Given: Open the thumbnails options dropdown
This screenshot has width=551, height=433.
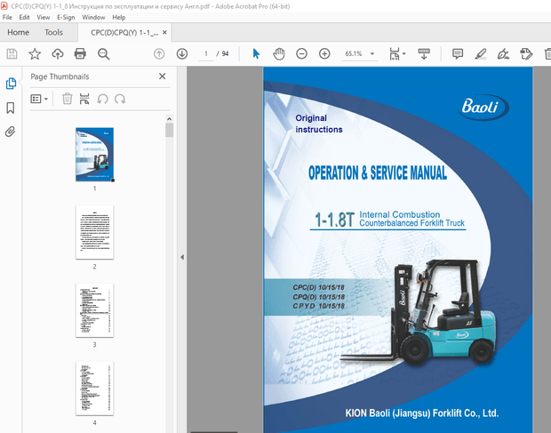Looking at the screenshot, I should pyautogui.click(x=39, y=99).
